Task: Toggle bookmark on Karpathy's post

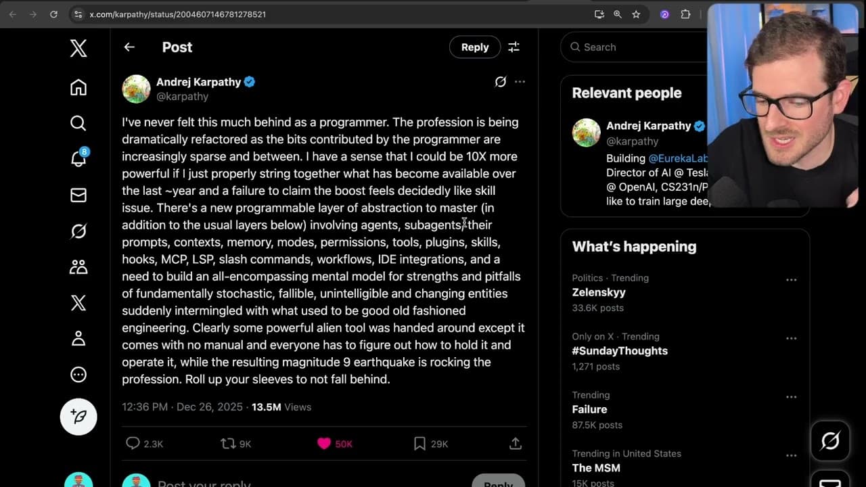Action: 420,444
